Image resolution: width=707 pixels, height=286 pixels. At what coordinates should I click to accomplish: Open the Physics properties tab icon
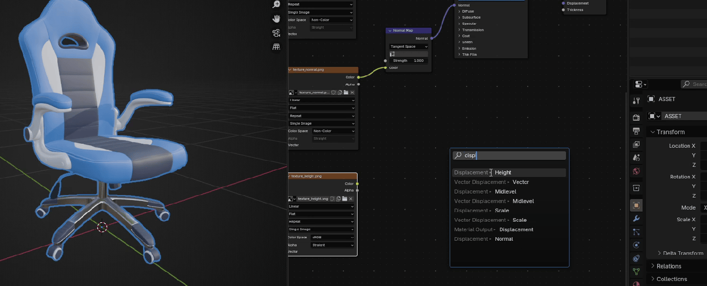click(637, 245)
